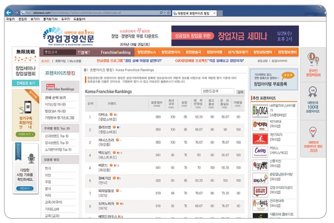Image resolution: width=334 pixels, height=223 pixels.
Task: Open 이의신청 게시판 in sidebar
Action: [55, 104]
